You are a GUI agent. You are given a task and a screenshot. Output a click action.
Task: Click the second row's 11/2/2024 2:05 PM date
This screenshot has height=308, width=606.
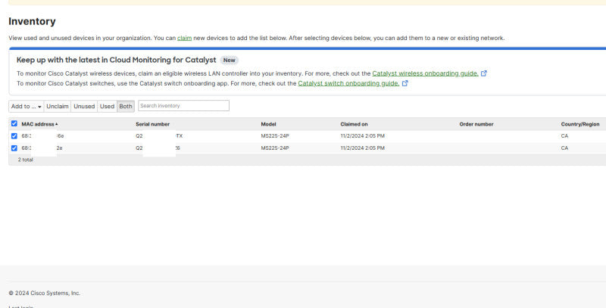coord(363,148)
